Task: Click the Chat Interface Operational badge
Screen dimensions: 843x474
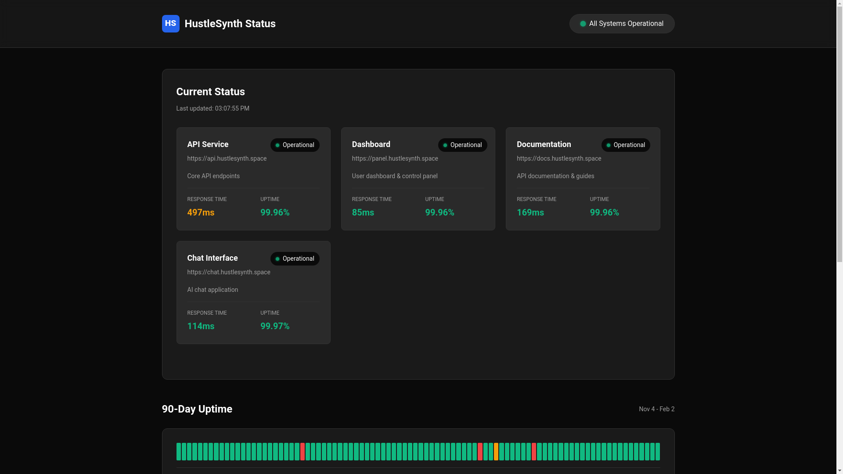Action: [295, 259]
